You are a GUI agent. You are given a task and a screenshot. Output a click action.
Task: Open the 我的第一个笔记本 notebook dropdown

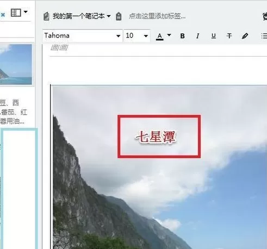click(x=82, y=16)
